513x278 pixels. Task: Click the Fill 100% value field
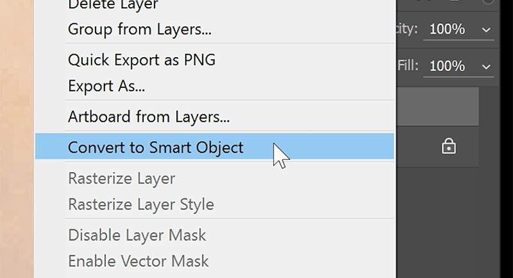[448, 66]
